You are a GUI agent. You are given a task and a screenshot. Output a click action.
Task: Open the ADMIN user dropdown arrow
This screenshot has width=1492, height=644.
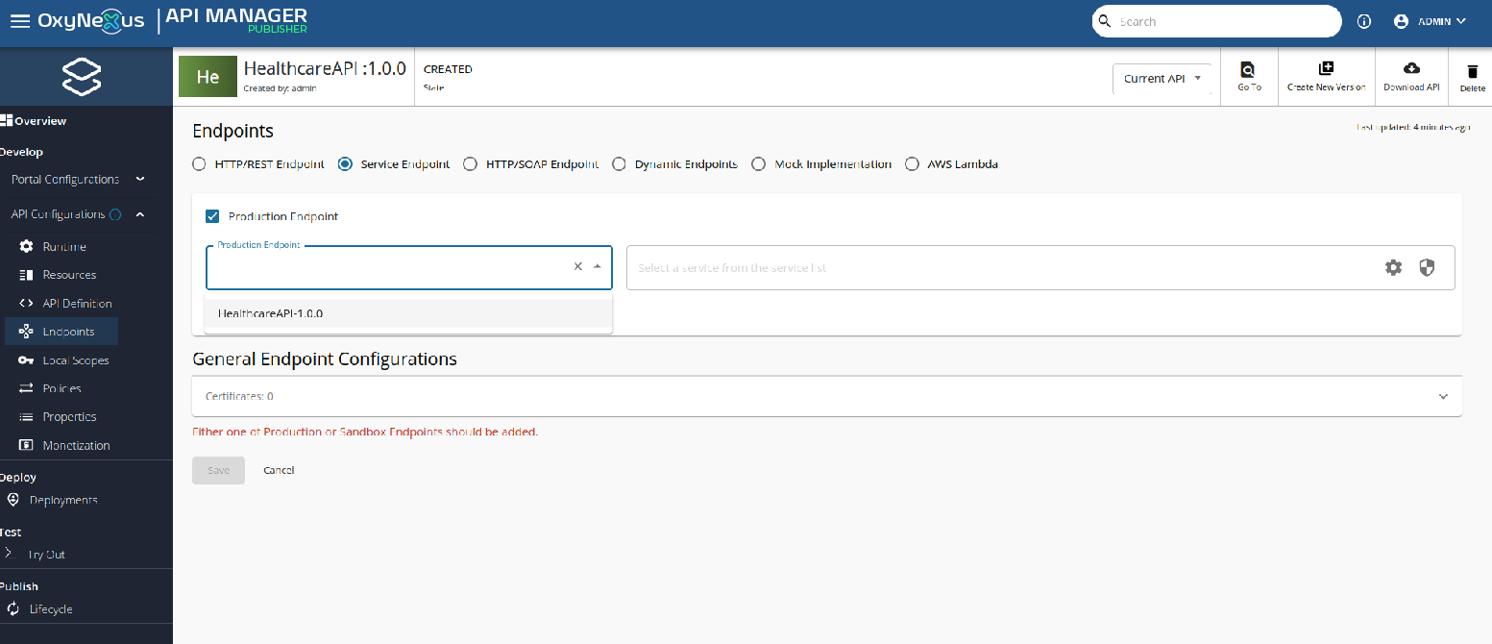[x=1461, y=21]
